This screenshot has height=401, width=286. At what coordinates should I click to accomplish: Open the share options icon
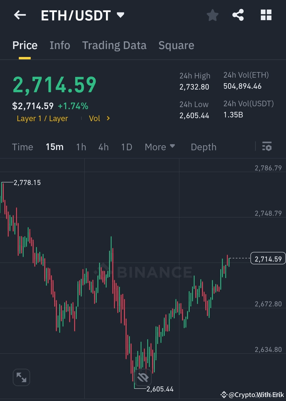tap(238, 15)
